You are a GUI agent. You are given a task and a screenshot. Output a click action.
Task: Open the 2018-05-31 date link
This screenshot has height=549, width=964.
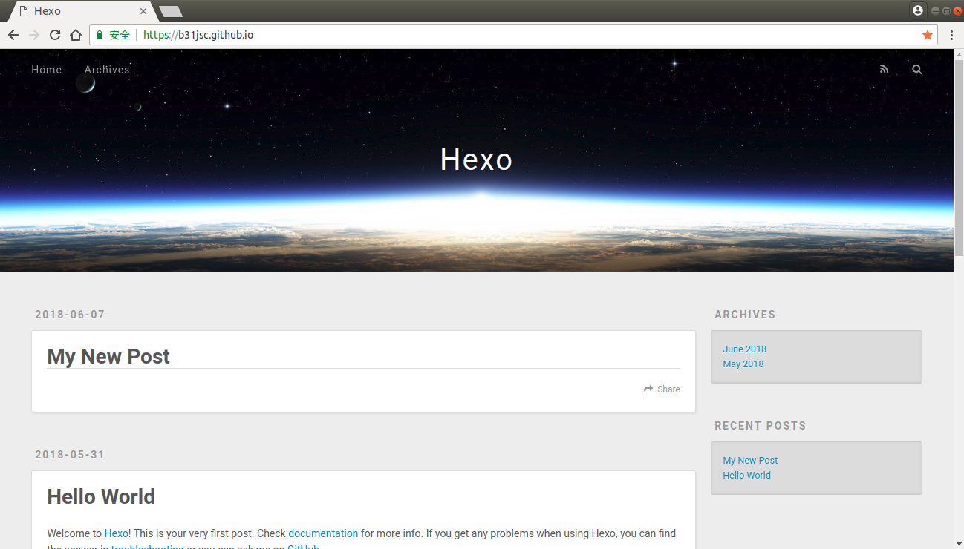[x=71, y=455]
